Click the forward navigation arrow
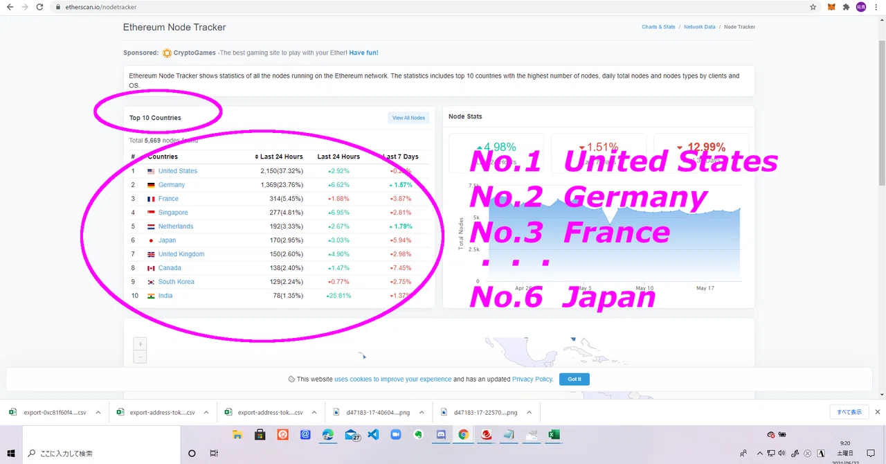Screen dimensions: 886x464 pyautogui.click(x=25, y=7)
